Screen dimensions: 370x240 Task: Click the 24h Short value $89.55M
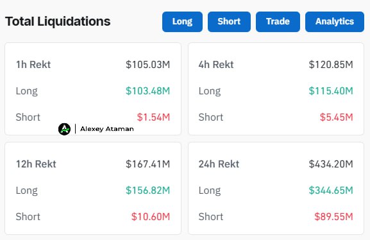(333, 217)
